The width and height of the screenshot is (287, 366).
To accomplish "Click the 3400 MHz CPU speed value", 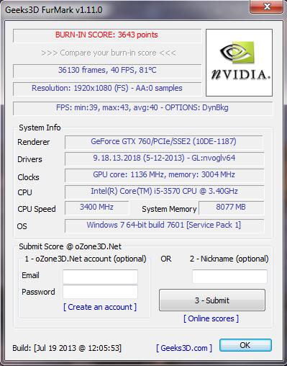I will click(96, 207).
